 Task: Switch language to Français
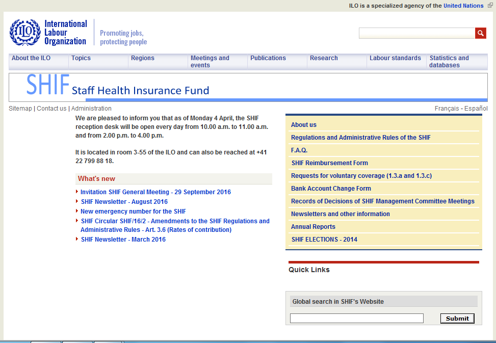(447, 109)
